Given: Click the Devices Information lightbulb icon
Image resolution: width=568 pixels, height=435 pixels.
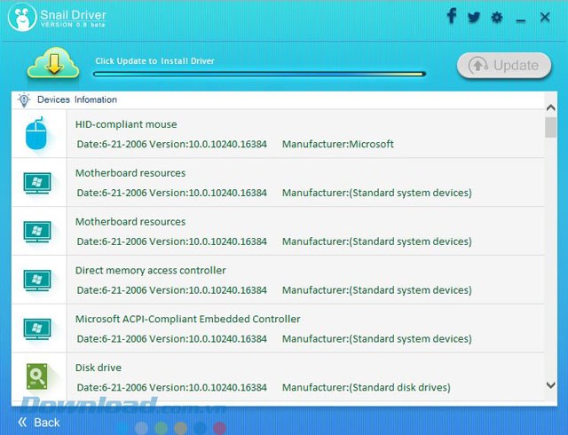Looking at the screenshot, I should click(24, 100).
